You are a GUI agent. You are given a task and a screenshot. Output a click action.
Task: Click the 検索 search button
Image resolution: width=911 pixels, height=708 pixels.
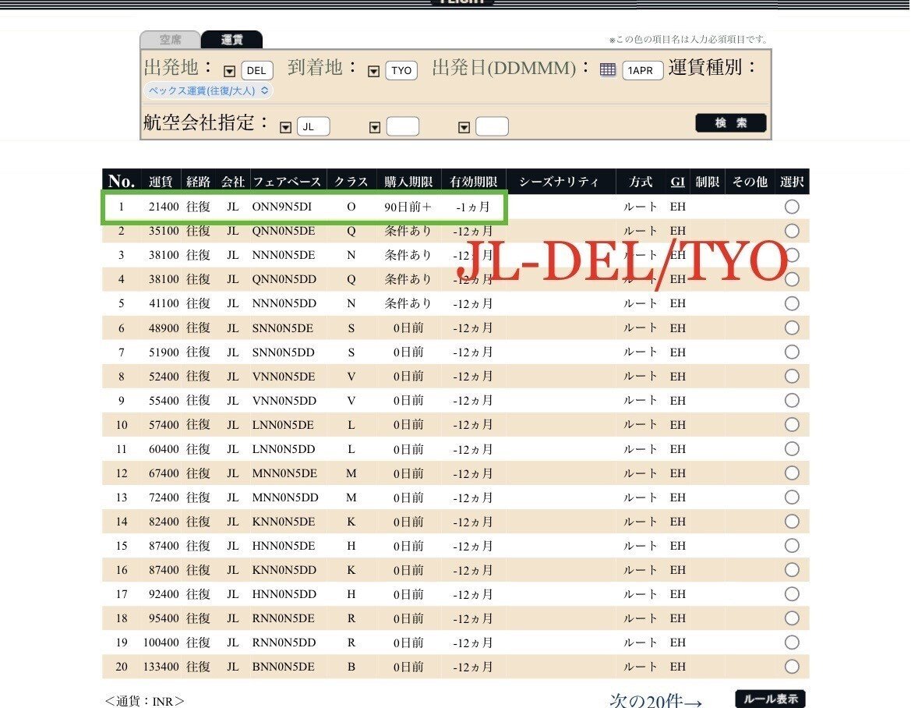731,122
